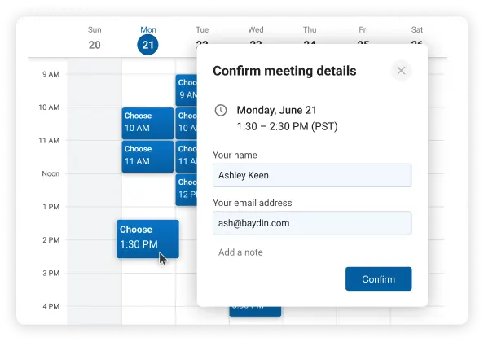Focus the Your name input field
Viewport: 484px width, 342px height.
pos(312,175)
